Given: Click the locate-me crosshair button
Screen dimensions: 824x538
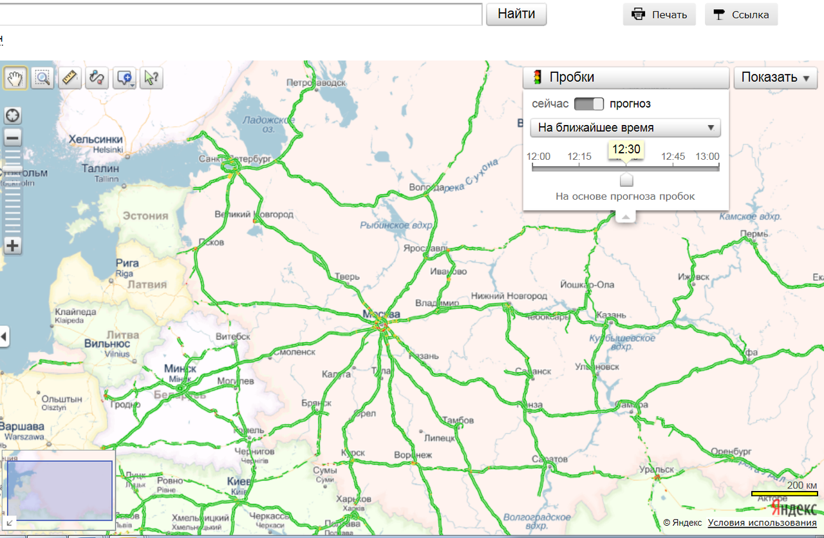Looking at the screenshot, I should 13,116.
